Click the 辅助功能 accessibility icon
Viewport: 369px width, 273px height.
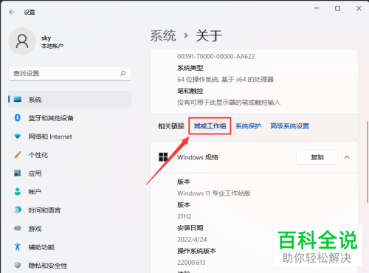18,246
